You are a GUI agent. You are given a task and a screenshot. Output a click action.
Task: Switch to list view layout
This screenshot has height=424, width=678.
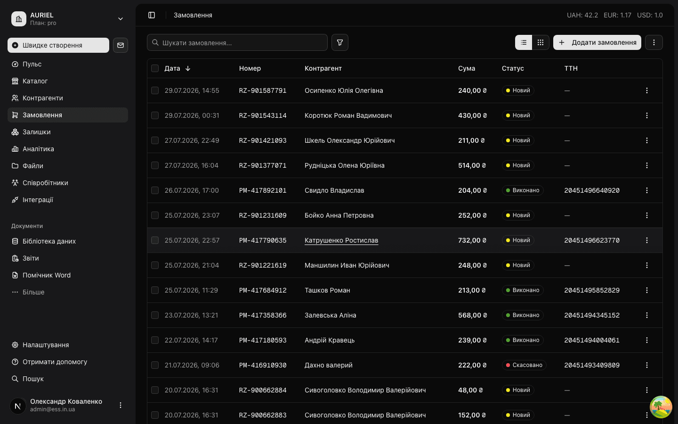[524, 42]
